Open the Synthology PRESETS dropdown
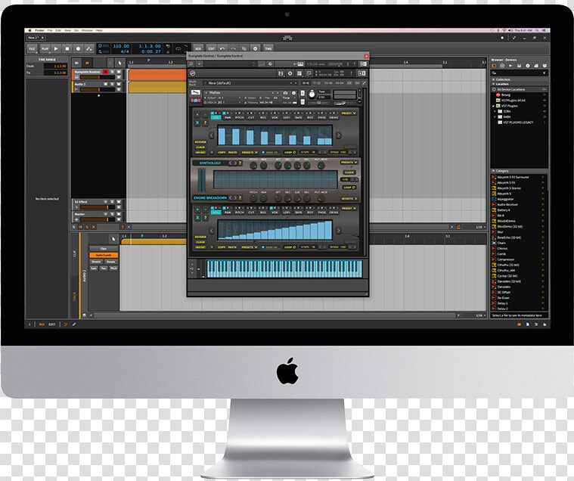This screenshot has height=481, width=574. tap(349, 162)
